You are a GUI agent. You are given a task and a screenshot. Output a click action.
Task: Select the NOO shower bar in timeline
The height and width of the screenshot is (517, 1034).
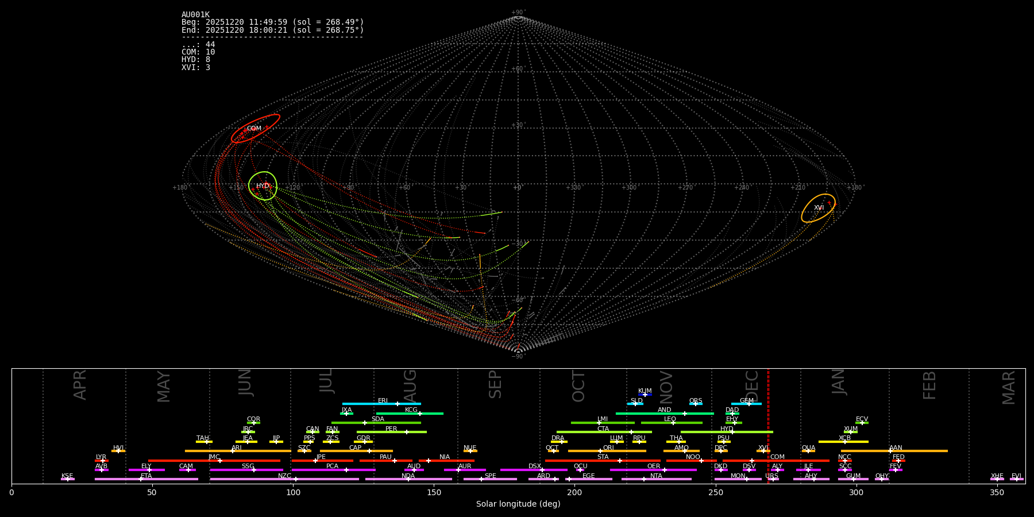[x=692, y=461]
